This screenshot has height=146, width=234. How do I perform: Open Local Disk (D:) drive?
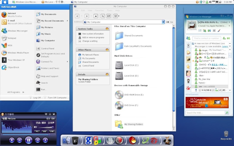127,76
